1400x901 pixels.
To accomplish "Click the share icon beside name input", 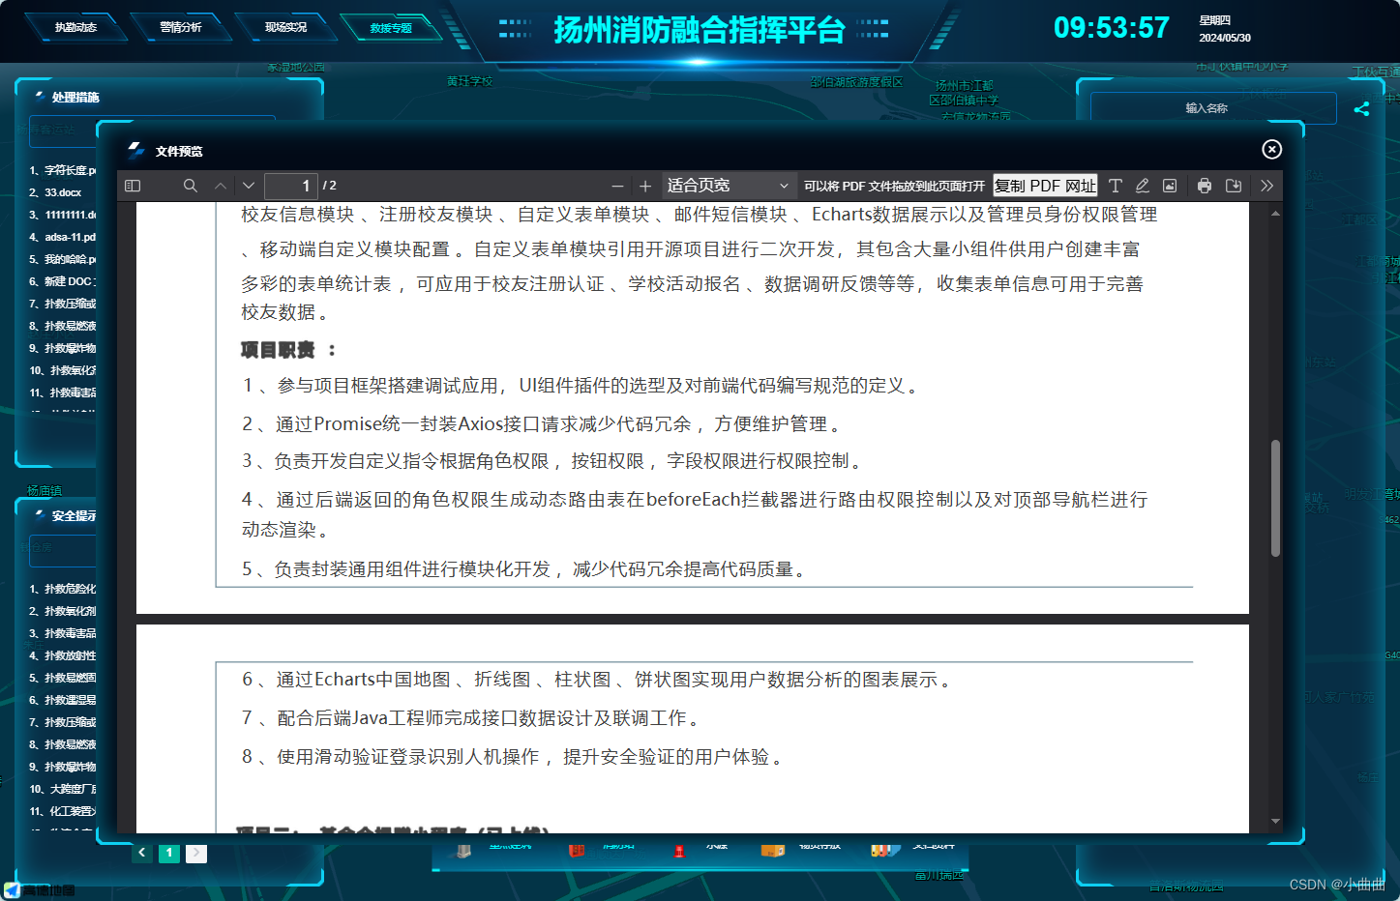I will click(1362, 109).
